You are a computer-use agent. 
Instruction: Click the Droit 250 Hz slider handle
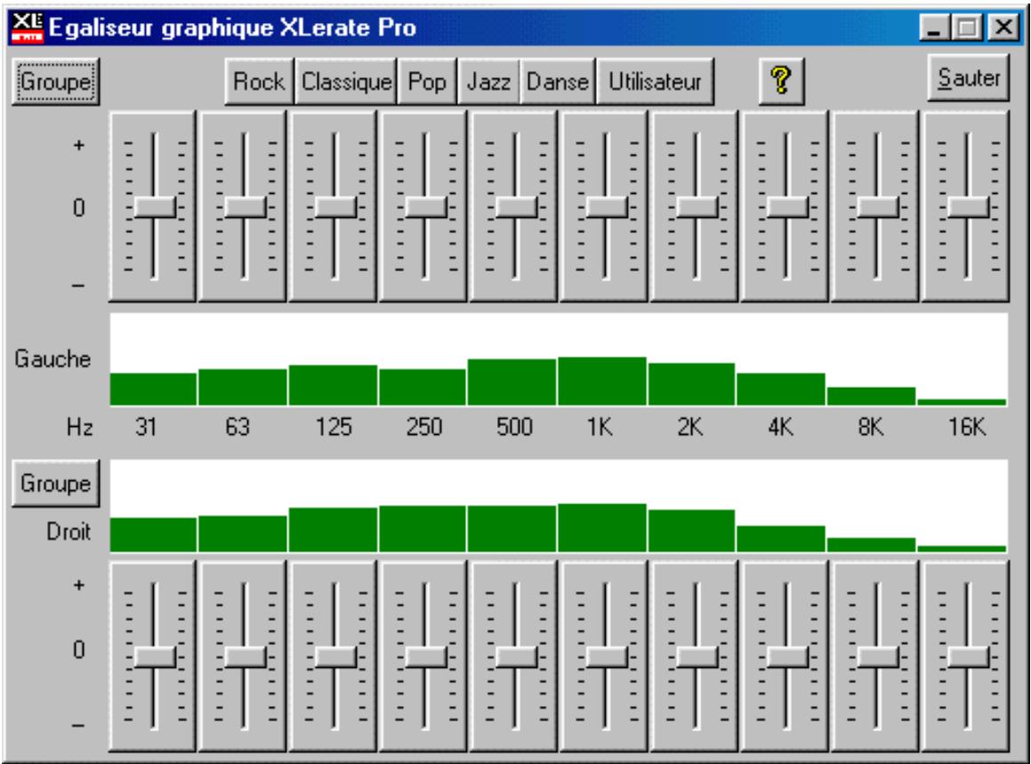(x=425, y=657)
